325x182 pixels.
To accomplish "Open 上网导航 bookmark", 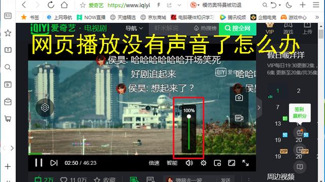I will tap(59, 17).
